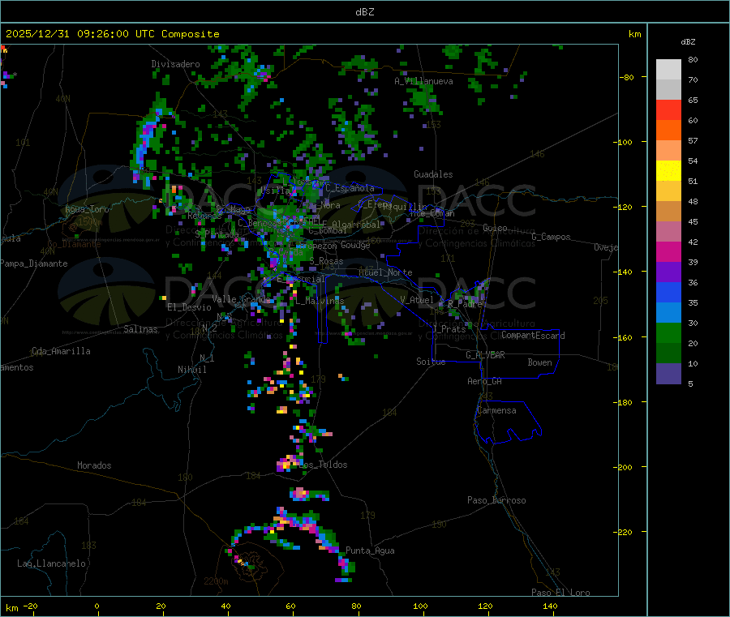Click the -220 tick on the right km axis

(623, 533)
